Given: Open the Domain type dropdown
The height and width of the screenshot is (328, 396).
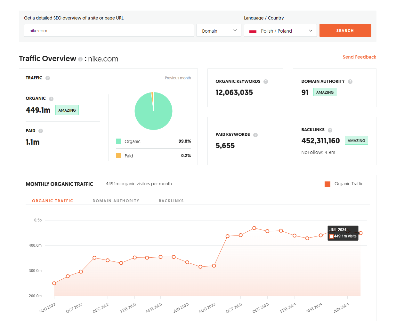Looking at the screenshot, I should pos(219,31).
